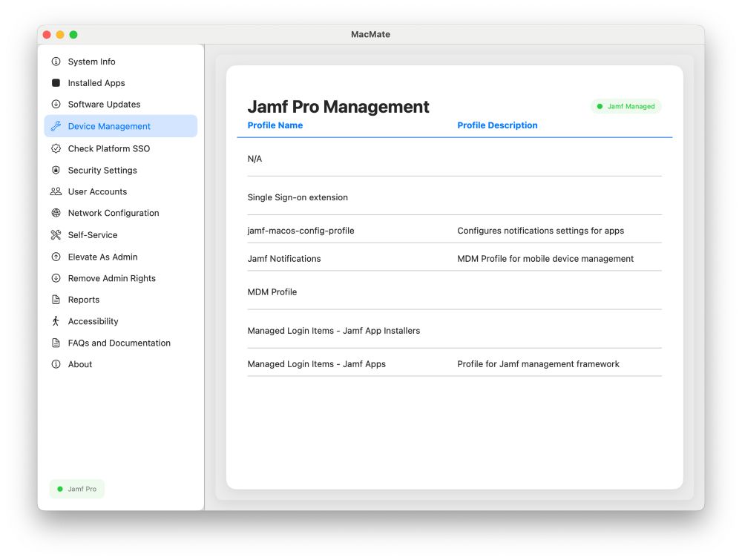Open the Reports section
Screen dimensions: 742x560
point(121,300)
